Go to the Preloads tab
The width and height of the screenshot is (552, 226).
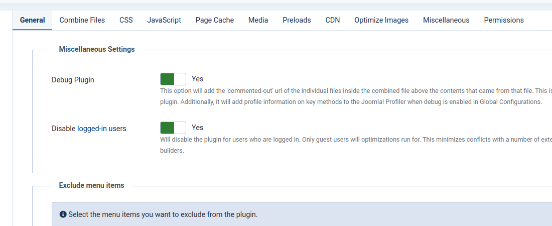[297, 20]
